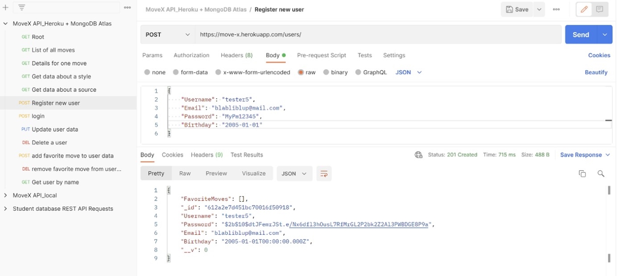Switch to edit mode pencil icon

pyautogui.click(x=584, y=10)
